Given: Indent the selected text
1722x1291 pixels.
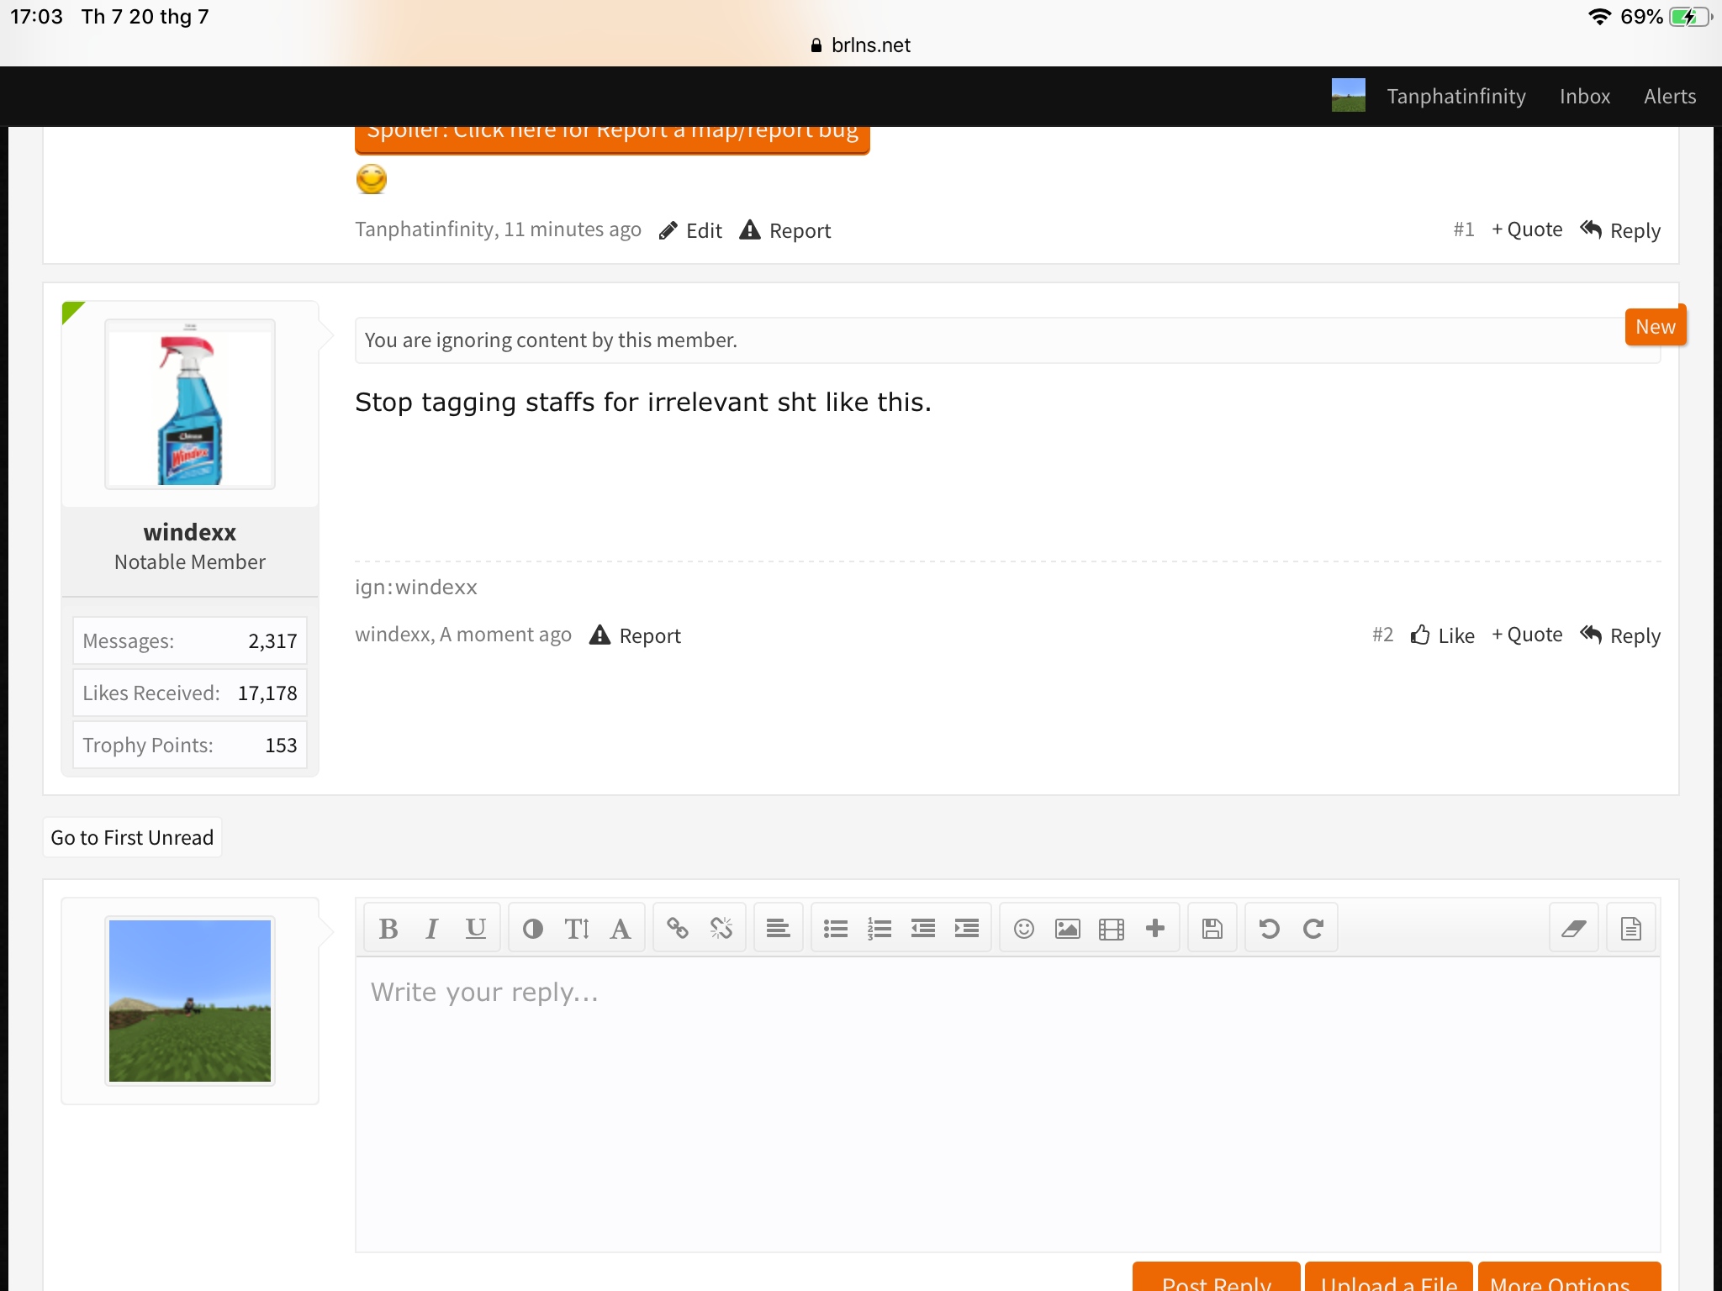Looking at the screenshot, I should [x=967, y=928].
